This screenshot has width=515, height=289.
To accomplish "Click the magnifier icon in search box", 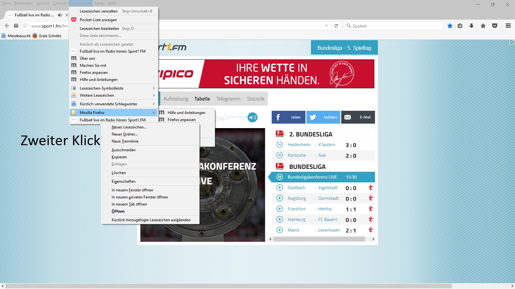I will click(x=349, y=26).
